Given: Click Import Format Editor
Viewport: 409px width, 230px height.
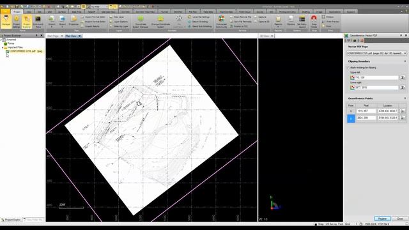Looking at the screenshot, I should [93, 22].
